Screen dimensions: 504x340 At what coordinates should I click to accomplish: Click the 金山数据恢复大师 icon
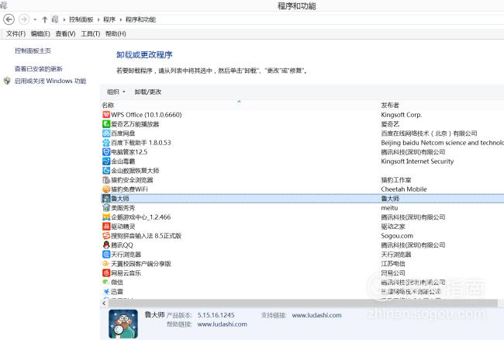[x=106, y=171]
